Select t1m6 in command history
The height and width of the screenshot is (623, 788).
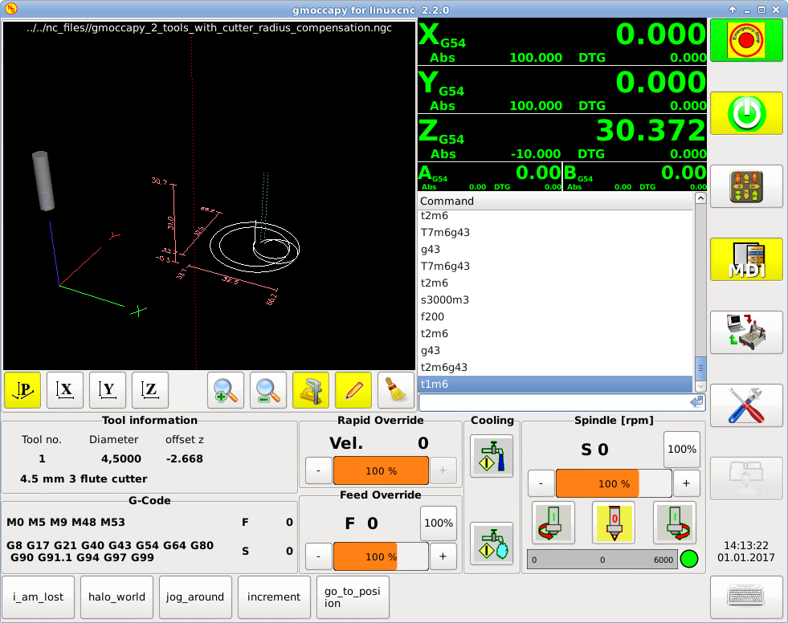555,384
